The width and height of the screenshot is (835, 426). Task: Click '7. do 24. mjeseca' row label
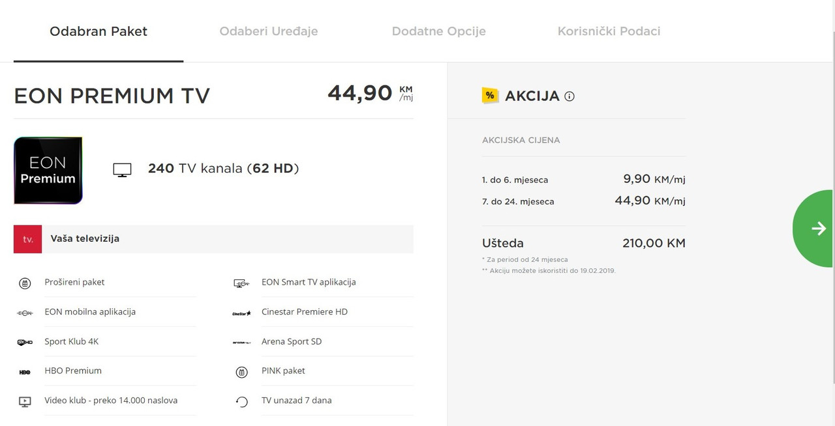click(x=518, y=202)
